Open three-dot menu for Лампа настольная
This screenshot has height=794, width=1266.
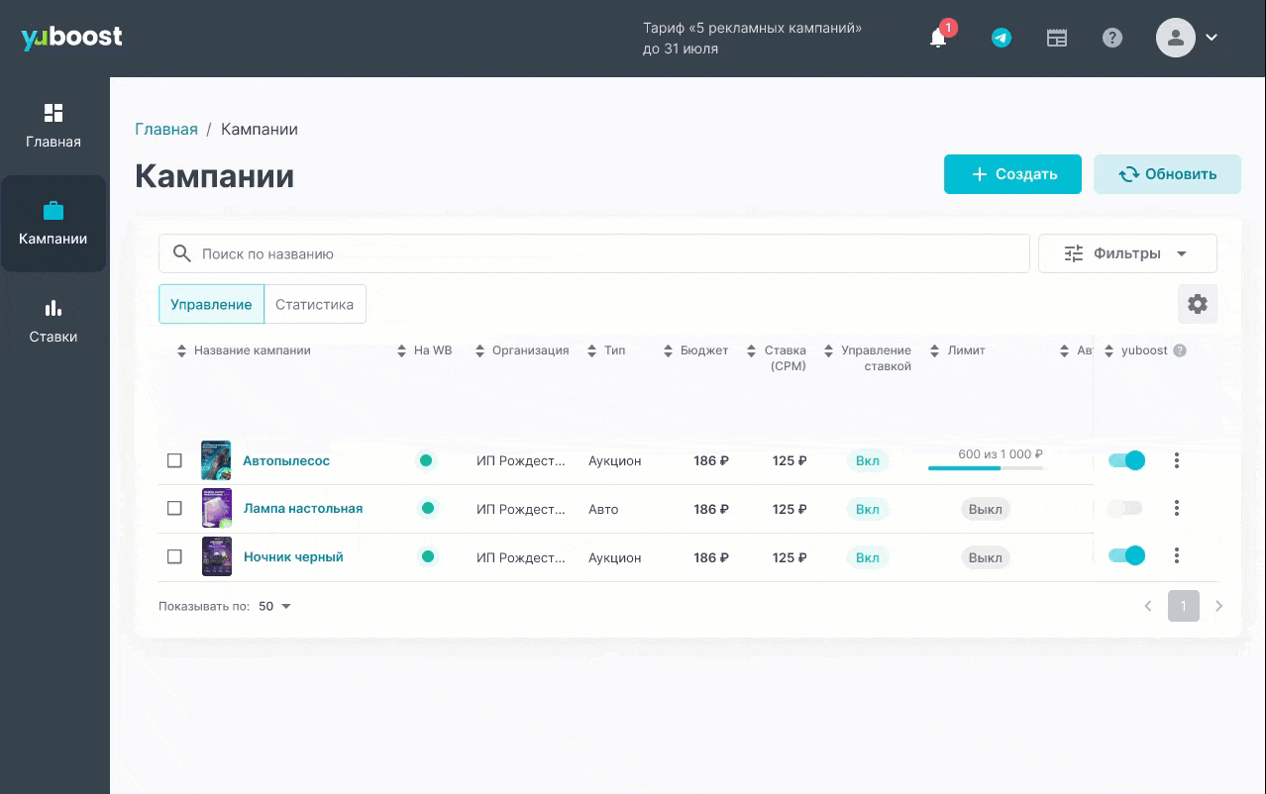1177,508
